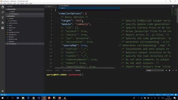Switch to the Output panel tab
The height and width of the screenshot is (100, 178).
pos(57,70)
